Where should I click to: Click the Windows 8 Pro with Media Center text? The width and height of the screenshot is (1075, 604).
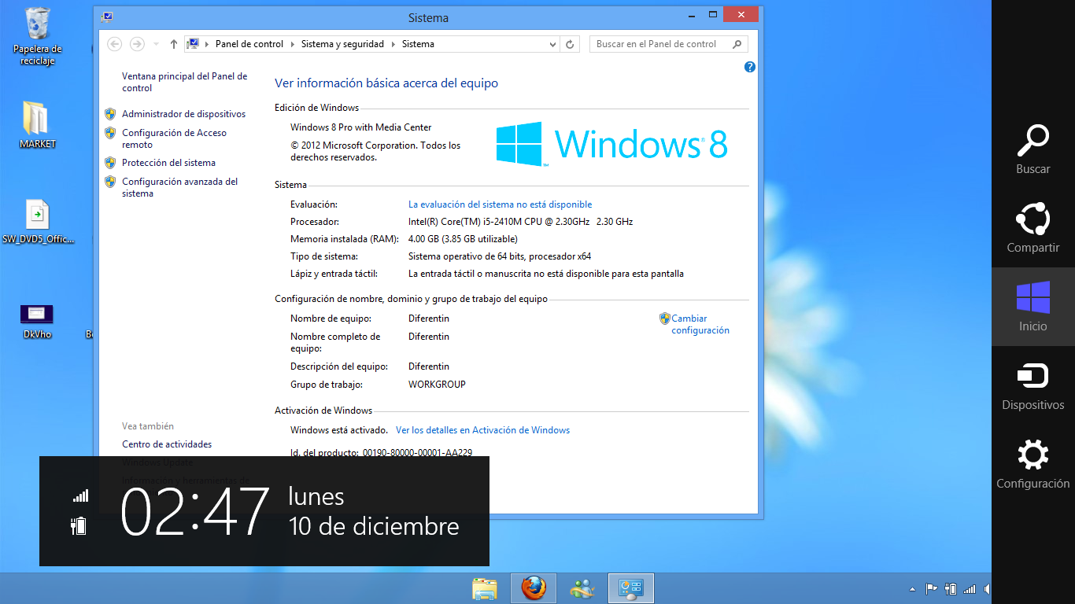tap(360, 127)
